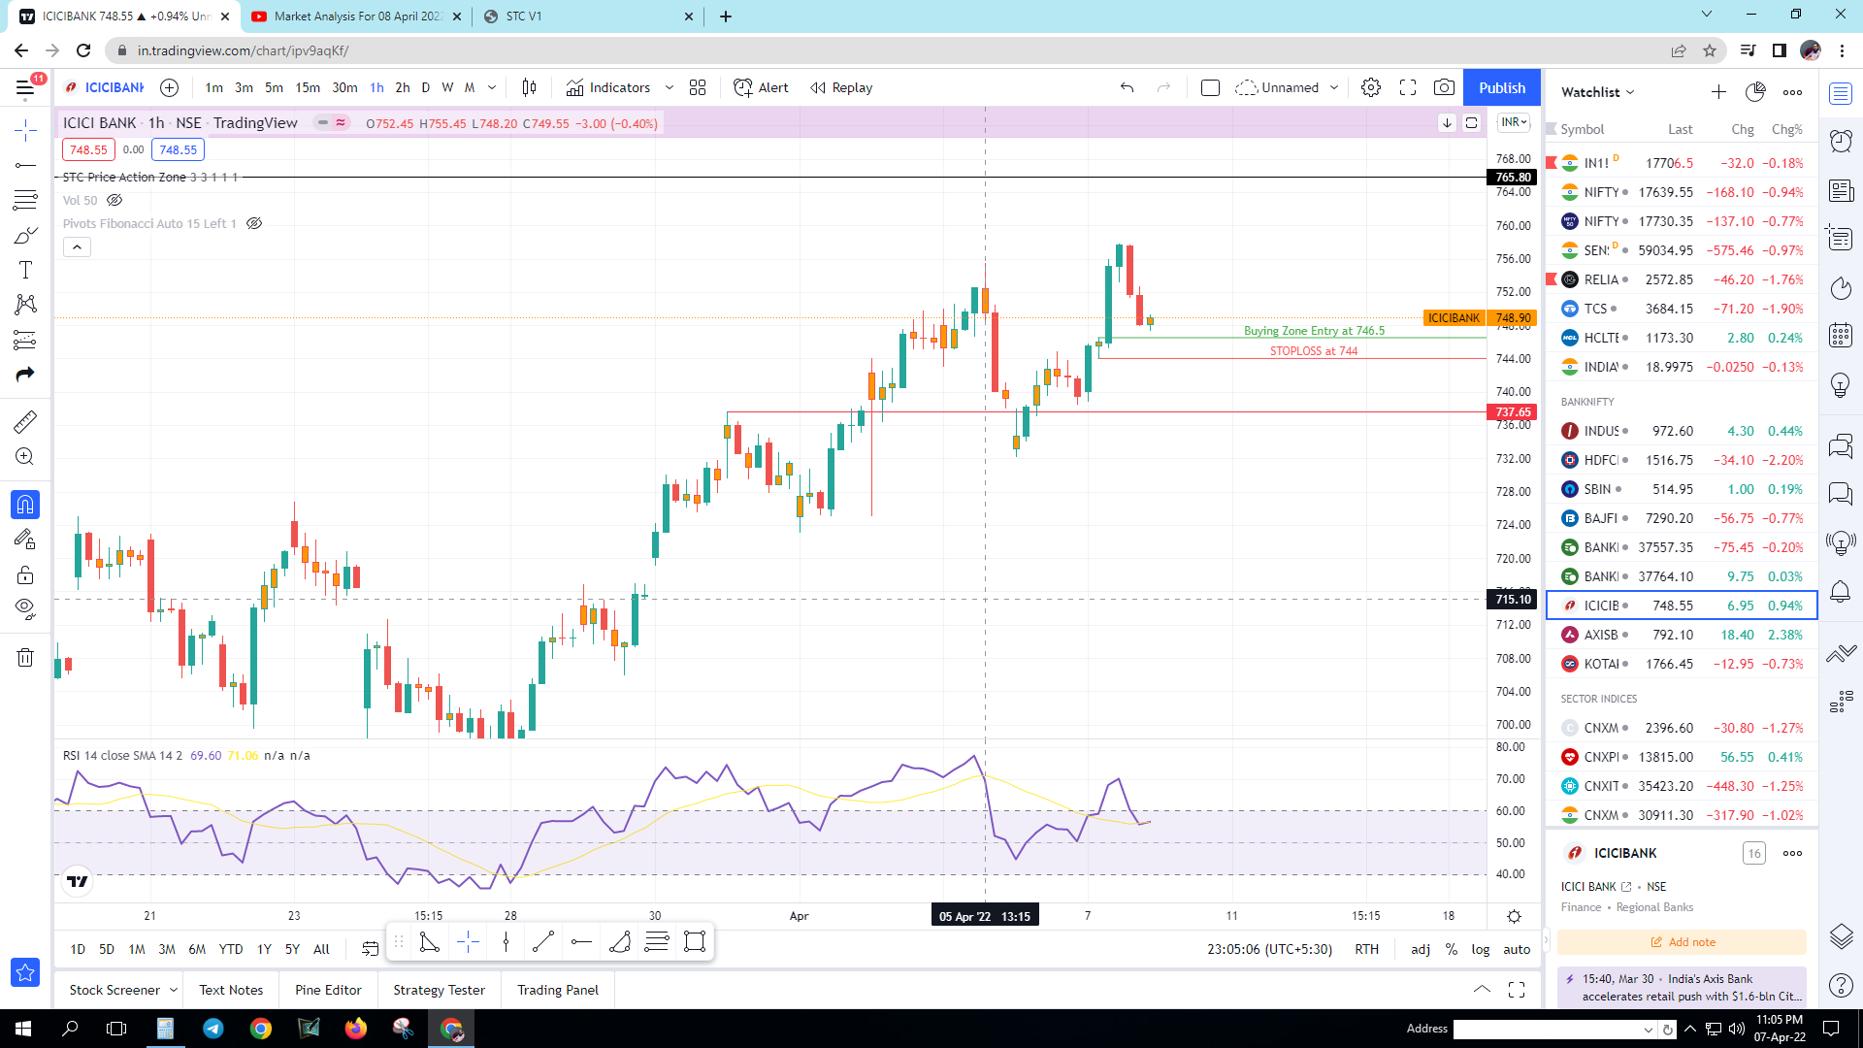The width and height of the screenshot is (1863, 1048).
Task: Show the Pivots Fibonacci Auto indicator
Action: pos(254,223)
